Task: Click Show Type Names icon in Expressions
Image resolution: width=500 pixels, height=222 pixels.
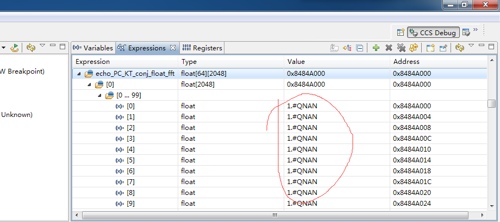Action: pos(334,48)
